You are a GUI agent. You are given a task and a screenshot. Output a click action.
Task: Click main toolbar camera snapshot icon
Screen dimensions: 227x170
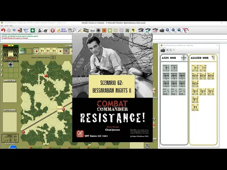162,30
